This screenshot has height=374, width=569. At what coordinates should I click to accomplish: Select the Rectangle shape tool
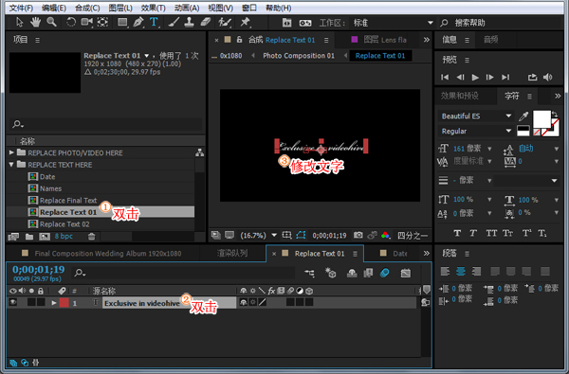coord(122,23)
